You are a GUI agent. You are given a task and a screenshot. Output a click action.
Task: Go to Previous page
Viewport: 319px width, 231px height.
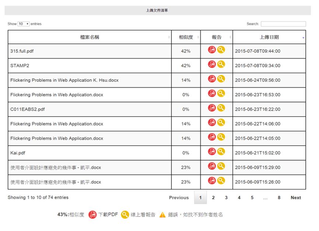(x=179, y=198)
